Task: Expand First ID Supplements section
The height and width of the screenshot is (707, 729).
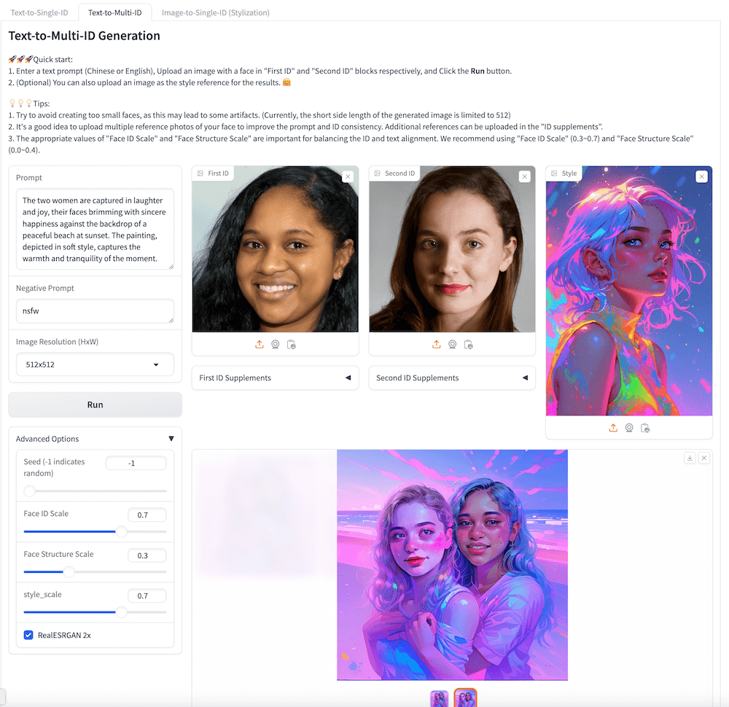Action: click(275, 378)
